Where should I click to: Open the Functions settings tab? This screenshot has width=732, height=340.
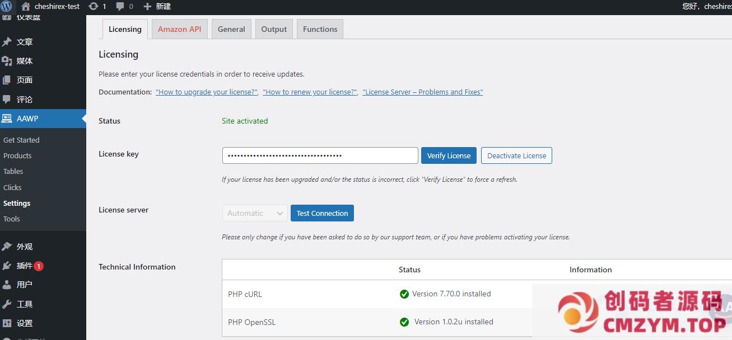pyautogui.click(x=320, y=29)
